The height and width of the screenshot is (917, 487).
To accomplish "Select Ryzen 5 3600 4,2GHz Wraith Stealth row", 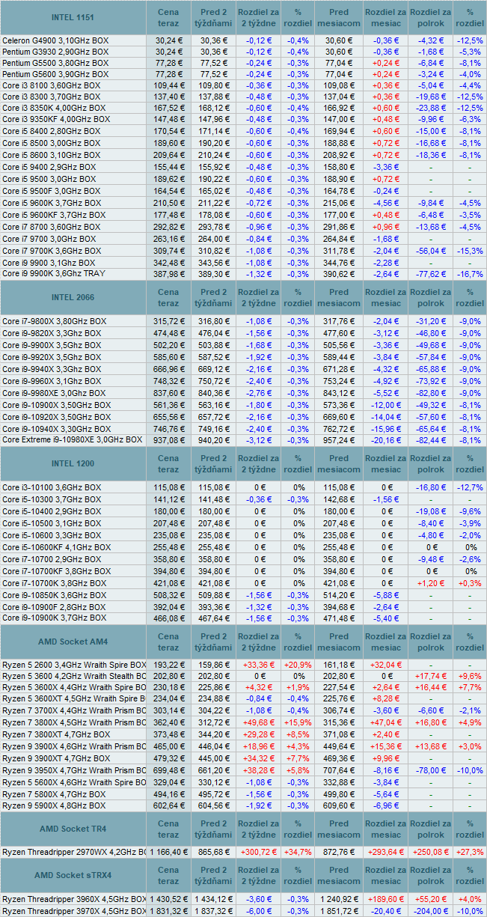I will tap(74, 676).
